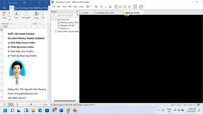Close the Windows 10 x64 tab

[x=142, y=13]
